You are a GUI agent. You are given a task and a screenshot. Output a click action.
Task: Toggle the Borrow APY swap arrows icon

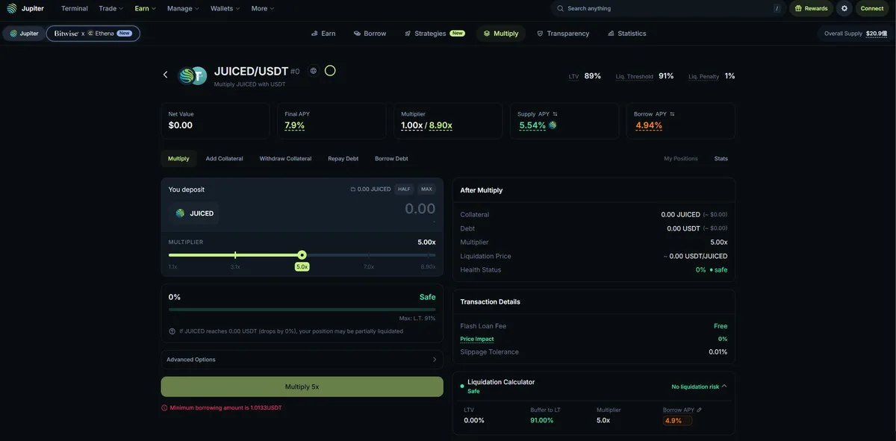673,114
